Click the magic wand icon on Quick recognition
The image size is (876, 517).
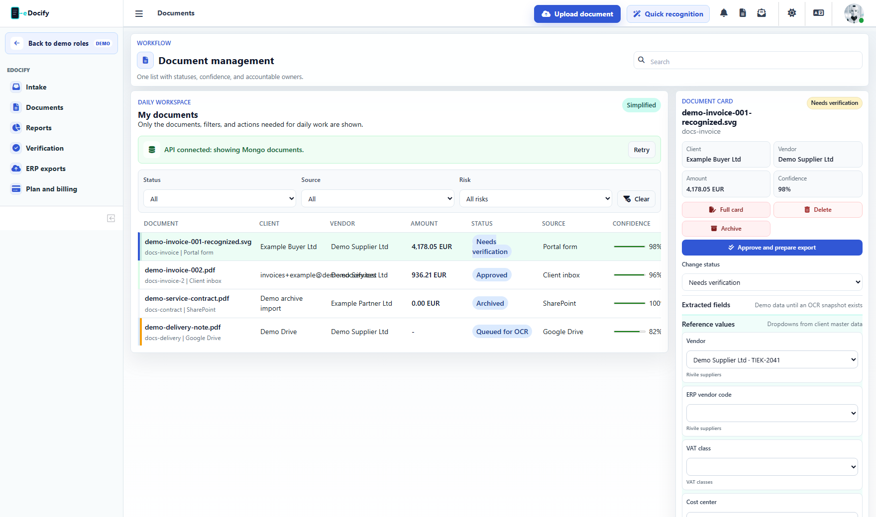[637, 14]
